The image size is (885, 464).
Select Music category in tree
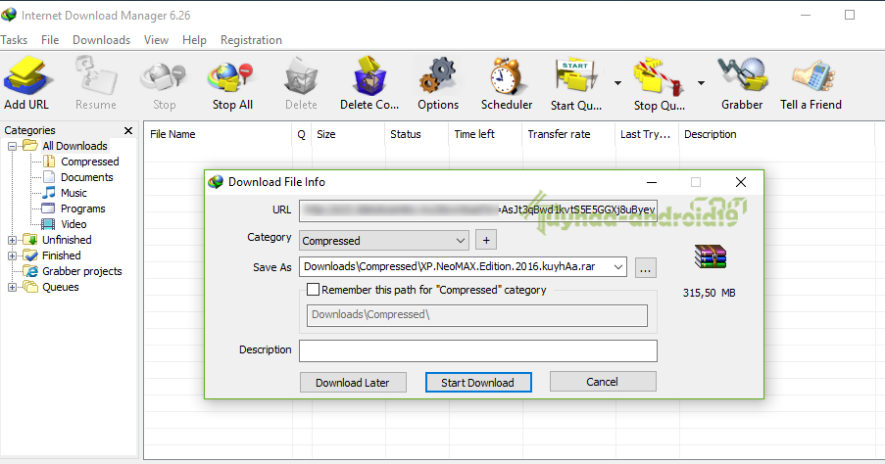74,193
